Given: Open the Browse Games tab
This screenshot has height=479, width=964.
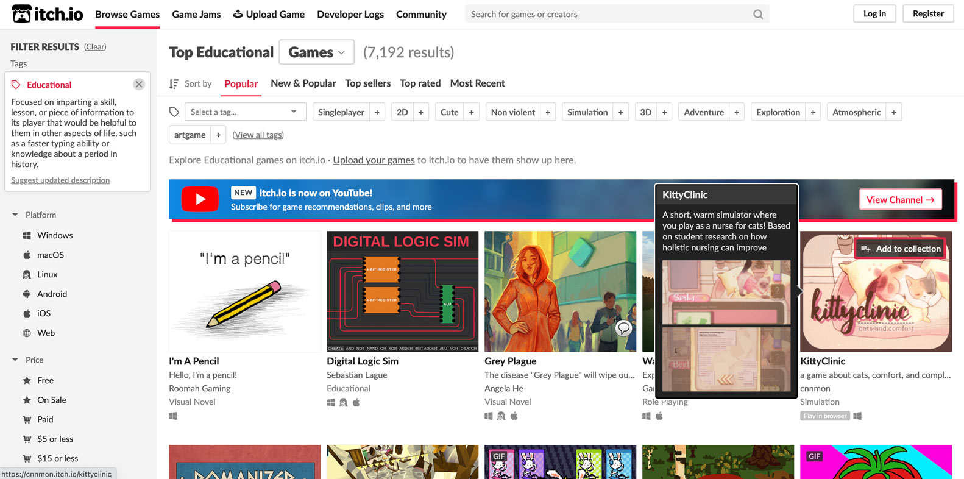Looking at the screenshot, I should click(x=127, y=14).
